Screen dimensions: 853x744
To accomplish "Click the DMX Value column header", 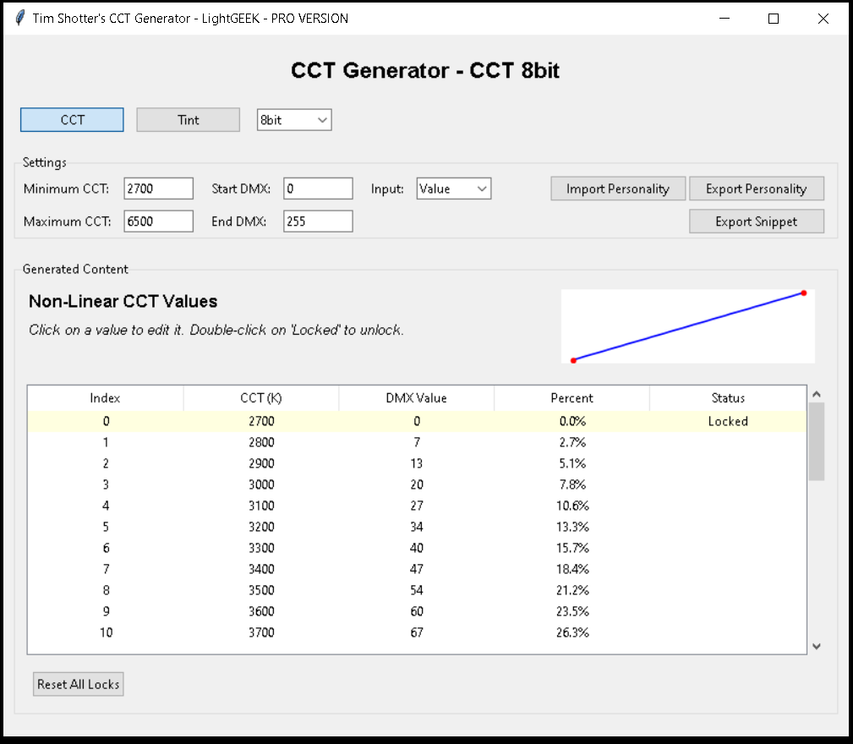I will pyautogui.click(x=416, y=398).
